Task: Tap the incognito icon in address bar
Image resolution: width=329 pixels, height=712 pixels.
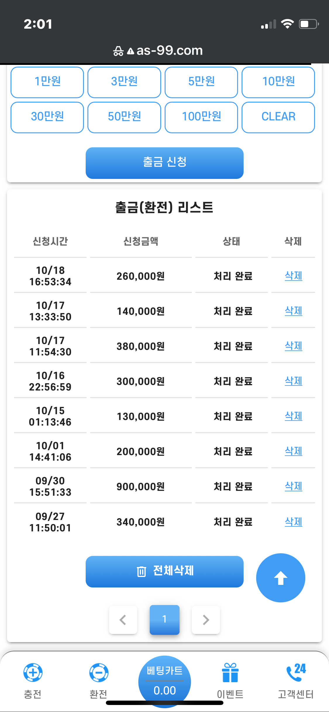Action: click(x=118, y=51)
